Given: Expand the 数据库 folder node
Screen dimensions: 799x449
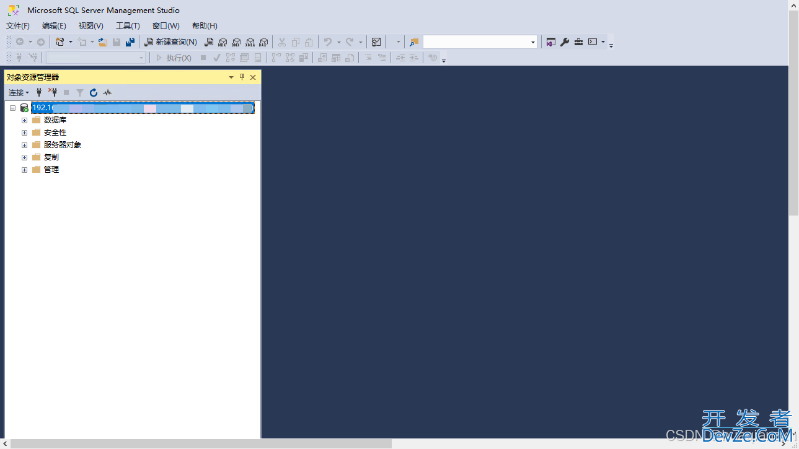Looking at the screenshot, I should [x=25, y=120].
